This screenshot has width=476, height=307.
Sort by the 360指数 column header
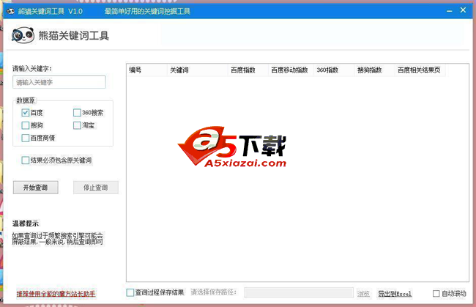pos(334,70)
